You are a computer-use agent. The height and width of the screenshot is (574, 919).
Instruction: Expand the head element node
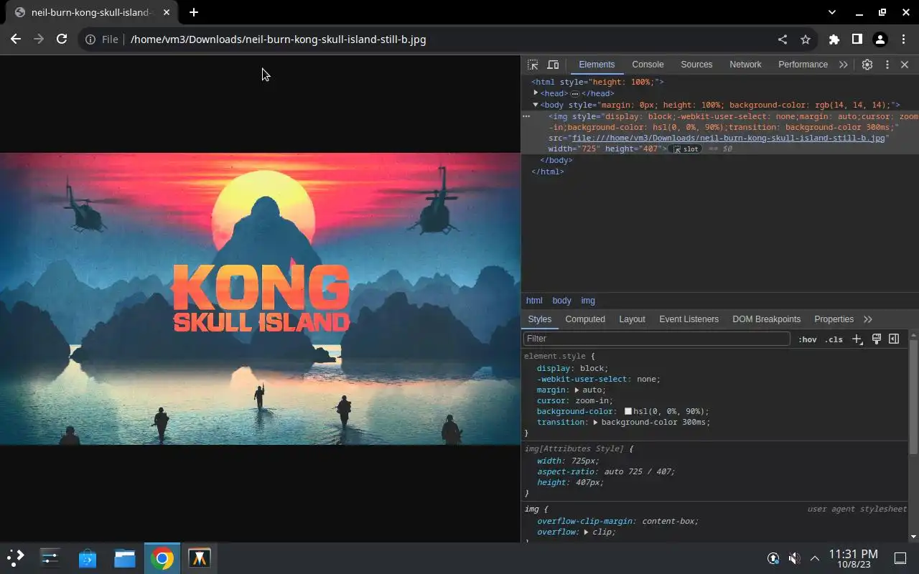pyautogui.click(x=536, y=93)
